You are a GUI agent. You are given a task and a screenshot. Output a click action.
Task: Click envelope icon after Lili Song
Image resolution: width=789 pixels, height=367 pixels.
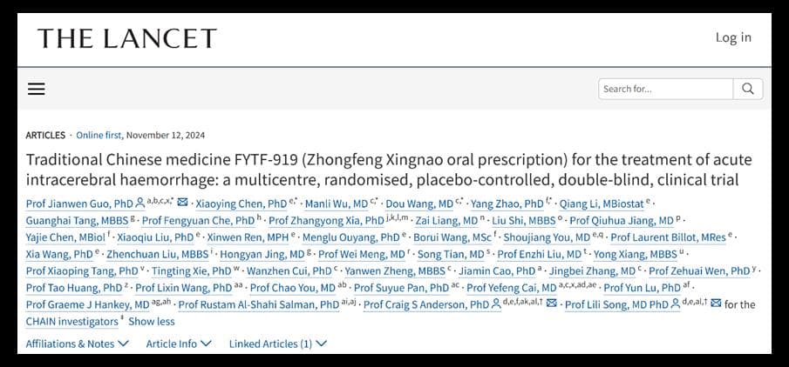pos(716,304)
